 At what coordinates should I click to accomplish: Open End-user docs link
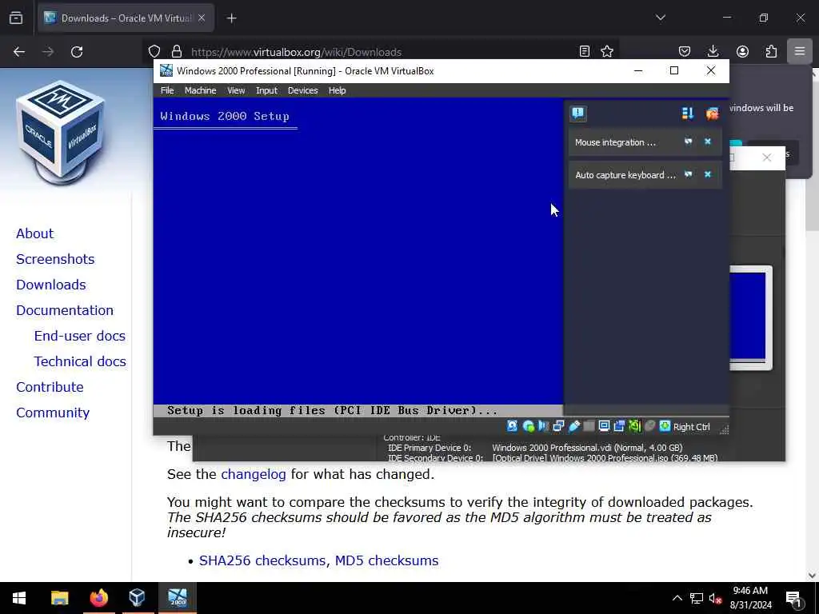(x=79, y=336)
